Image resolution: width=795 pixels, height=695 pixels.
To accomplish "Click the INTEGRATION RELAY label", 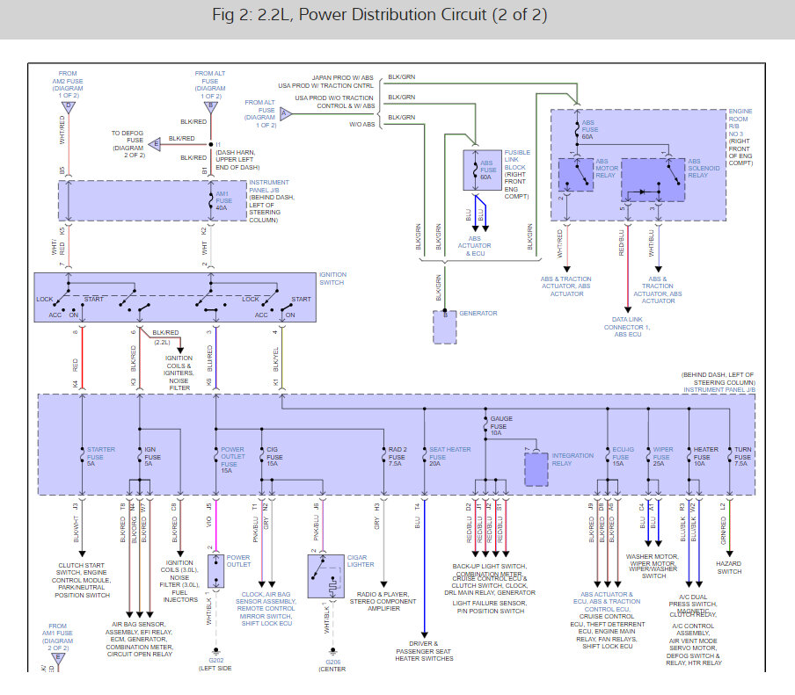I will pyautogui.click(x=573, y=460).
